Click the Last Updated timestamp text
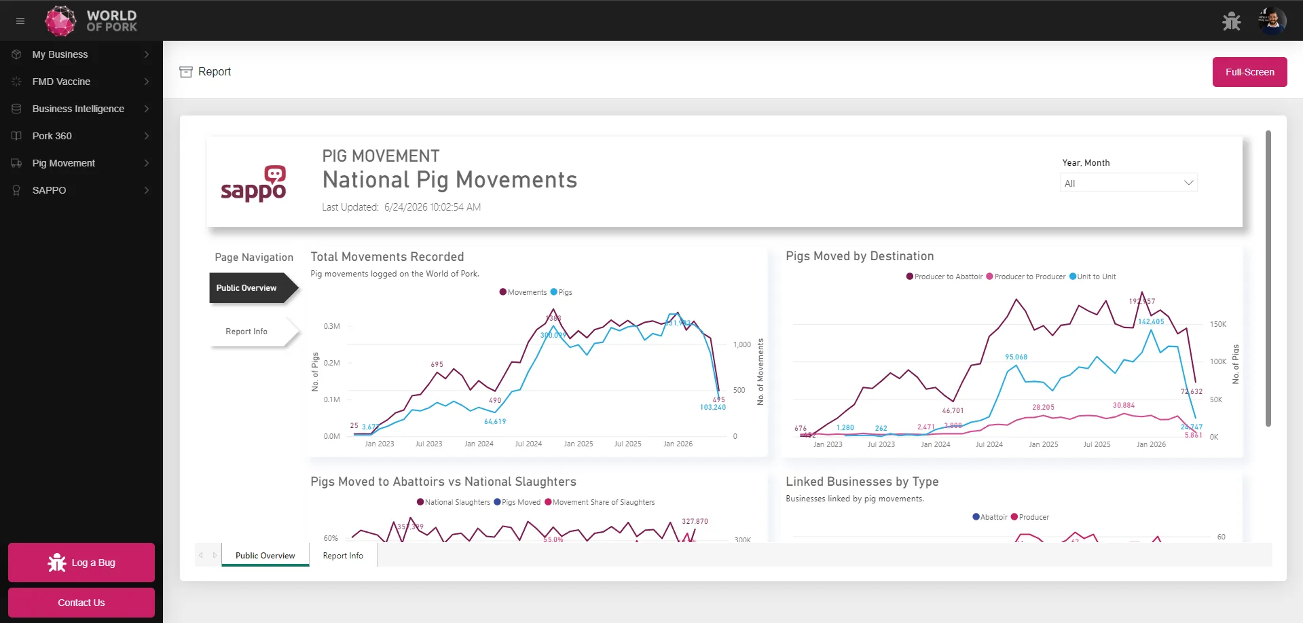The width and height of the screenshot is (1303, 623). [x=401, y=207]
